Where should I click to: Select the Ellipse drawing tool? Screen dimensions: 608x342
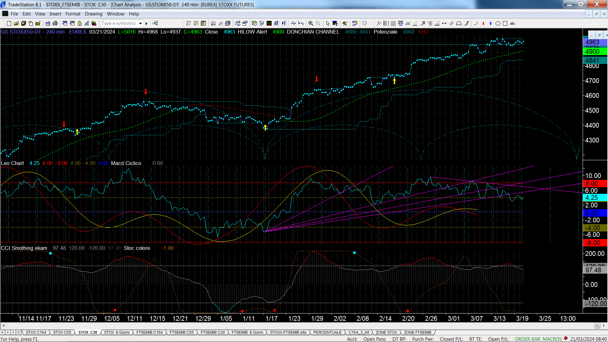coord(498,23)
